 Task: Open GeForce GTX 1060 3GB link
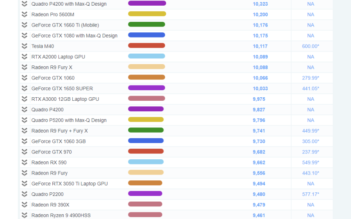58,141
